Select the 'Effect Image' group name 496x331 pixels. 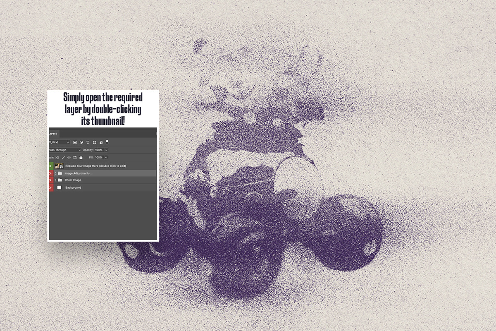[73, 180]
